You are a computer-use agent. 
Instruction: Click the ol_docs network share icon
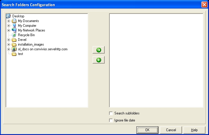coord(14,49)
